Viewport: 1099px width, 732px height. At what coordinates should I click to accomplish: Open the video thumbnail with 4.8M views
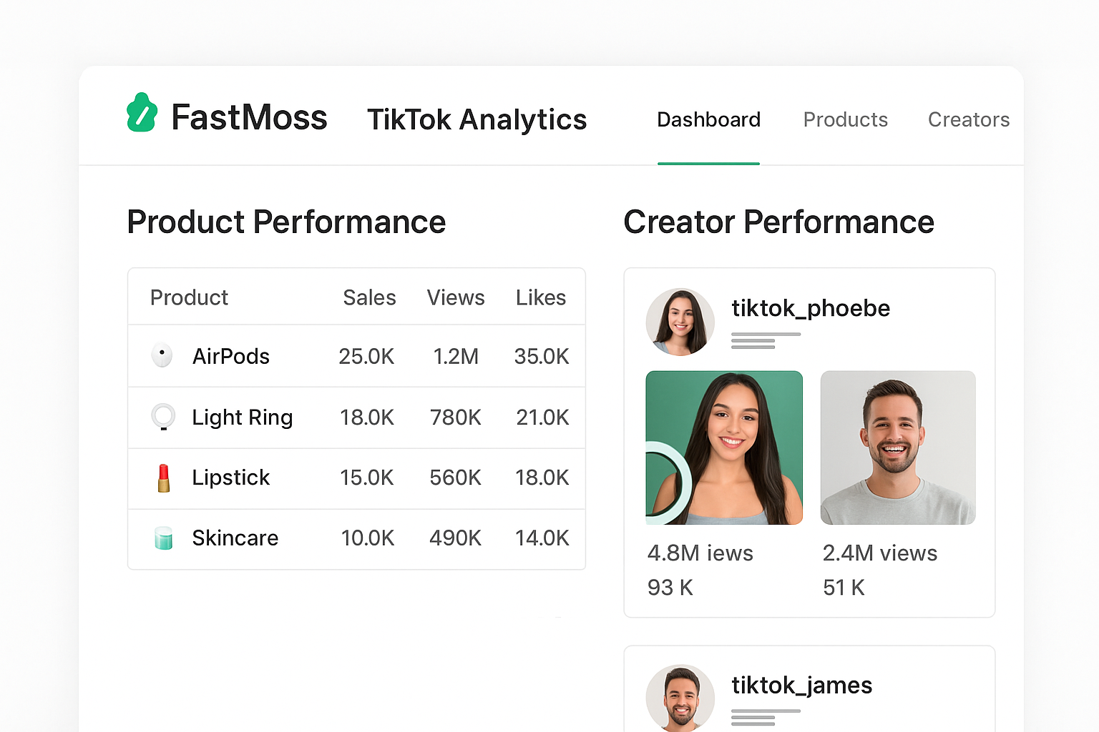pyautogui.click(x=724, y=447)
